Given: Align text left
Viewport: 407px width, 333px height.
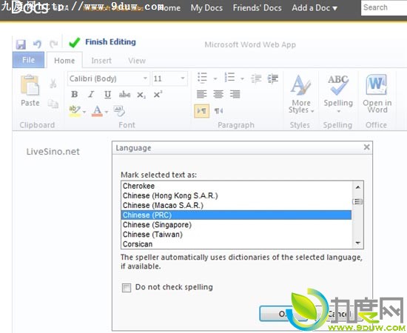Looking at the screenshot, I should point(202,94).
